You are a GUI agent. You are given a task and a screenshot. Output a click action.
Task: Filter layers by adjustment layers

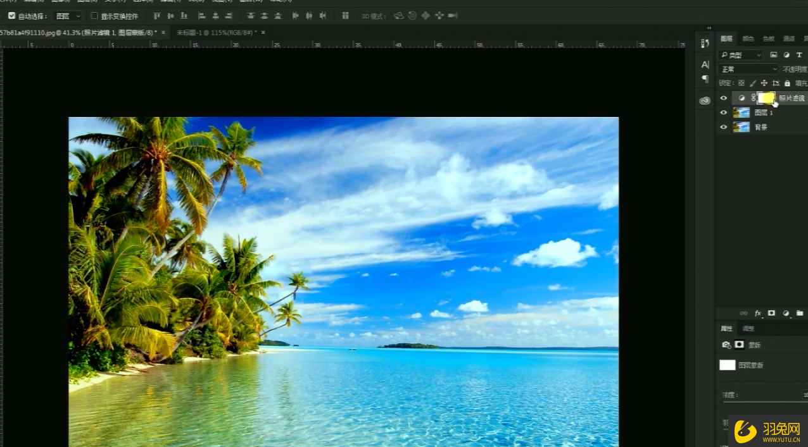(x=786, y=55)
